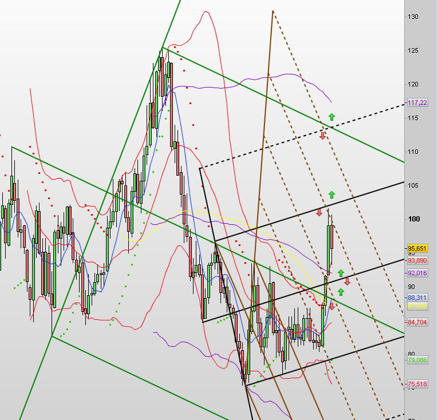The width and height of the screenshot is (438, 420).
Task: Click the blue 88,311 moving average value
Action: point(417,298)
